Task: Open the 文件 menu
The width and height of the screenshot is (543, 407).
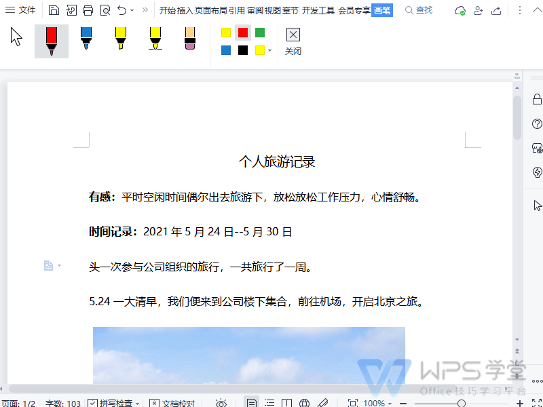Action: [x=27, y=10]
